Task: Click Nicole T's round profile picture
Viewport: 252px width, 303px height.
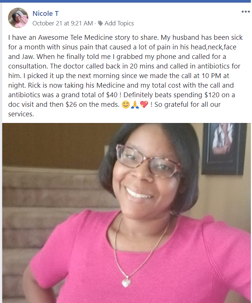Action: [18, 18]
